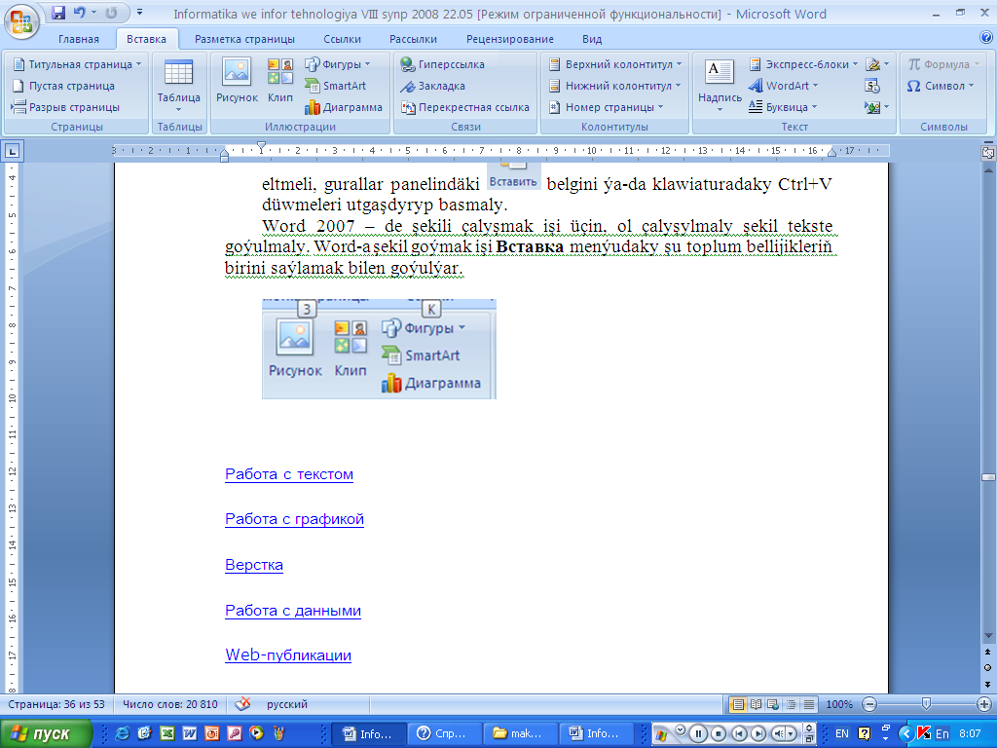Expand the Фигуры shapes gallery
The width and height of the screenshot is (997, 748).
pyautogui.click(x=338, y=64)
